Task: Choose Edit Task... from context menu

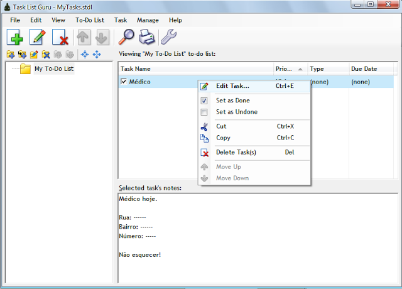Action: pyautogui.click(x=254, y=86)
